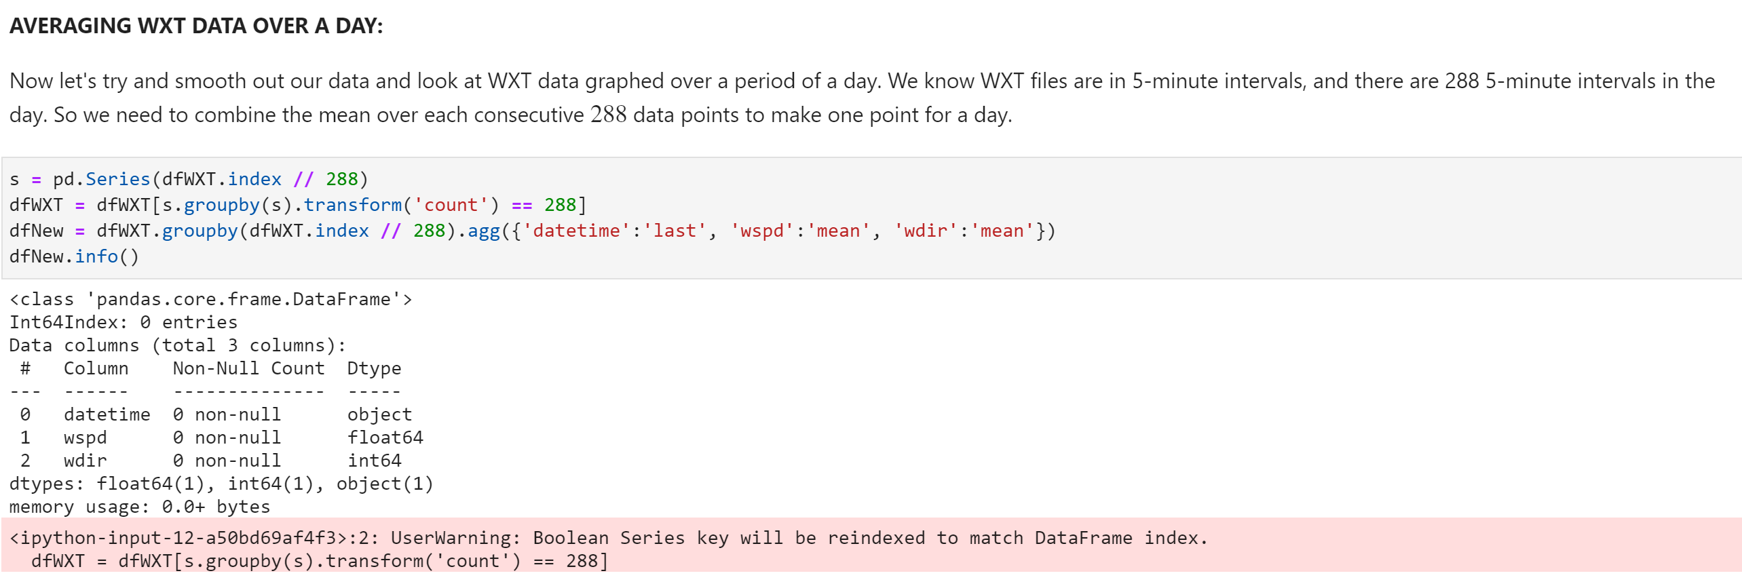Click the Non-Null Count column header
The width and height of the screenshot is (1742, 584).
[x=248, y=368]
